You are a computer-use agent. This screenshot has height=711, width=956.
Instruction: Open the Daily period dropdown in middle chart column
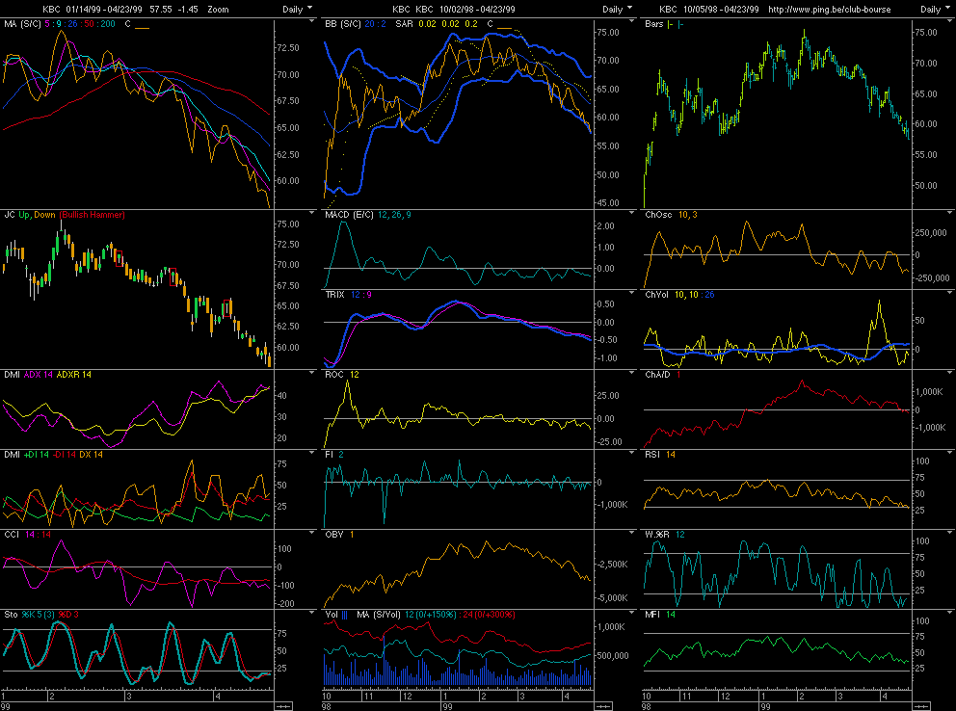[x=617, y=9]
